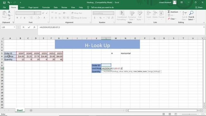Click the Share button

click(x=199, y=7)
